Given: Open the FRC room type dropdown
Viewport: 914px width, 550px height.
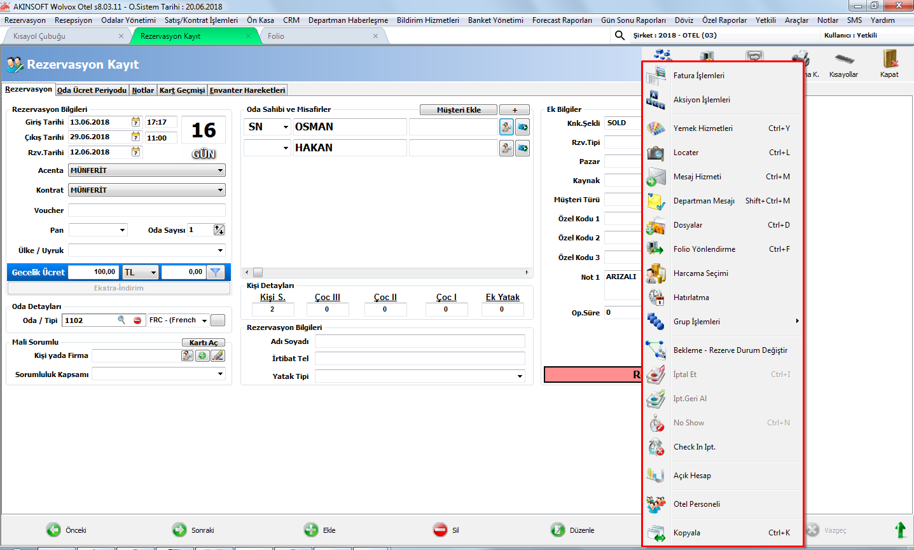Looking at the screenshot, I should click(204, 320).
